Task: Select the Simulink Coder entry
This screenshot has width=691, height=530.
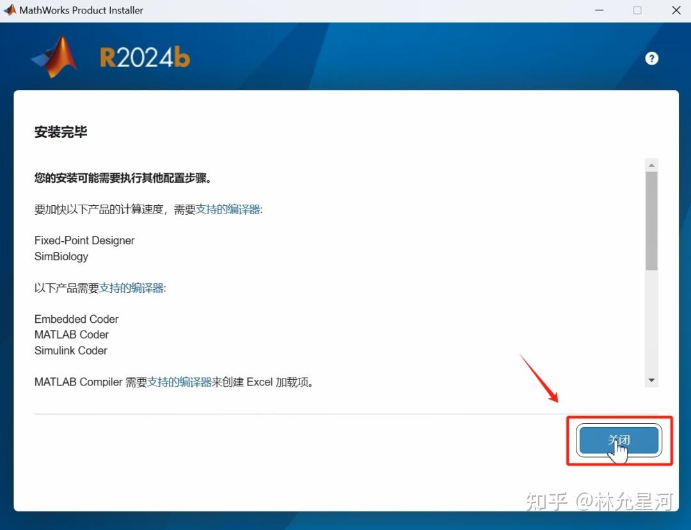Action: click(70, 350)
